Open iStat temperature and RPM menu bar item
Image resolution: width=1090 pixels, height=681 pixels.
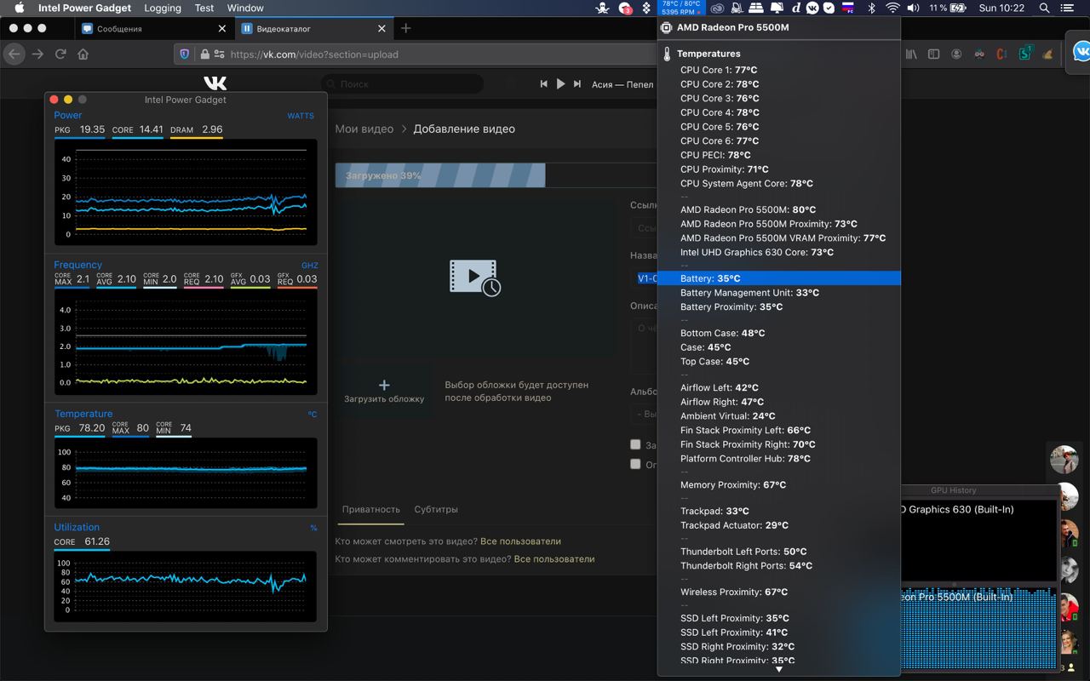point(681,8)
